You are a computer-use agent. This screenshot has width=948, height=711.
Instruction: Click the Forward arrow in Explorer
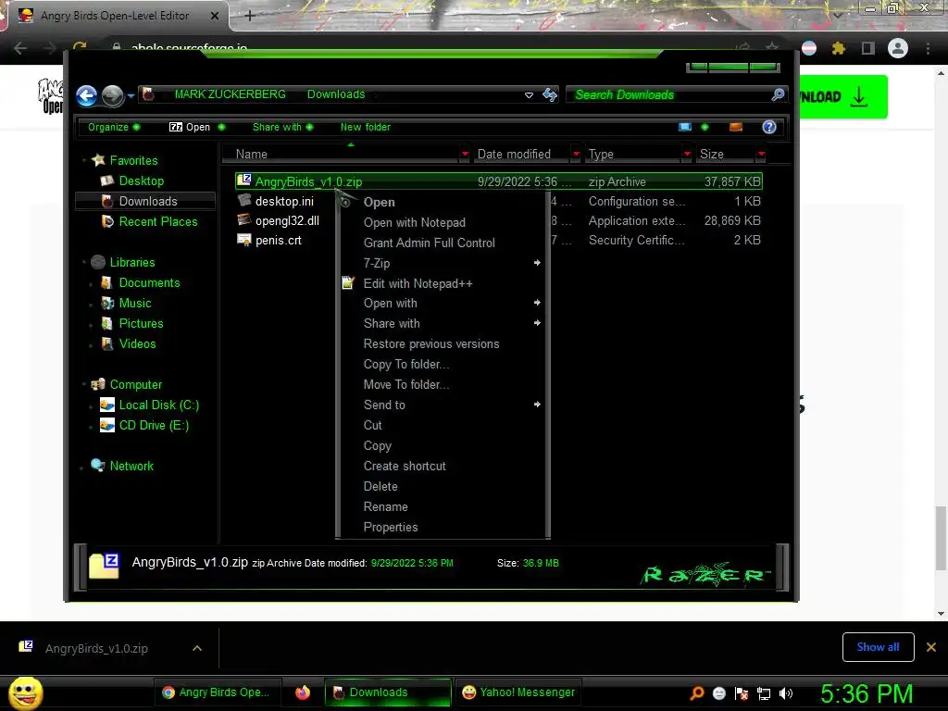point(112,95)
